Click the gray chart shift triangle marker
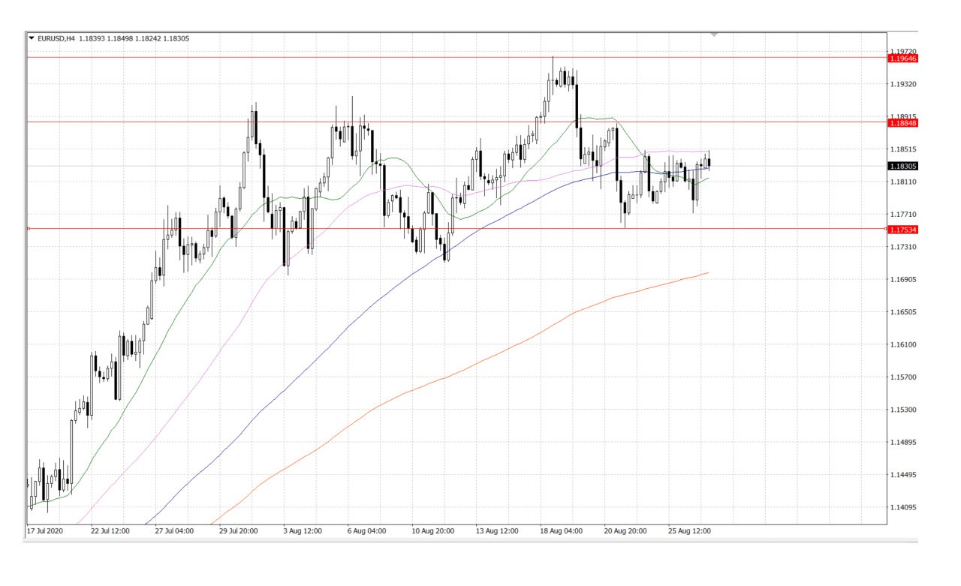Image resolution: width=961 pixels, height=586 pixels. (x=714, y=35)
